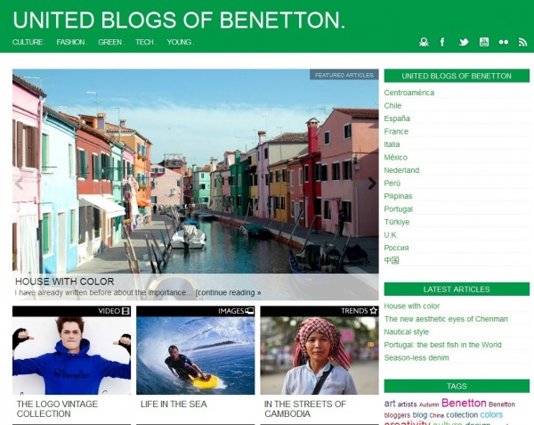Select the colors tag
The width and height of the screenshot is (534, 425).
491,415
